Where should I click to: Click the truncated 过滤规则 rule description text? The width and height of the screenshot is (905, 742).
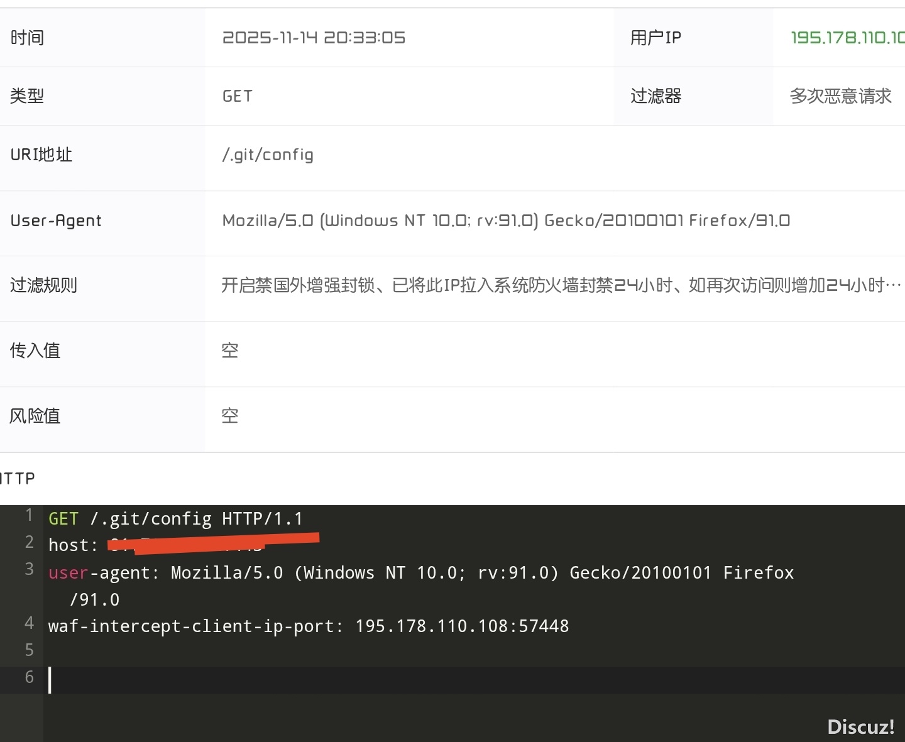tap(561, 285)
